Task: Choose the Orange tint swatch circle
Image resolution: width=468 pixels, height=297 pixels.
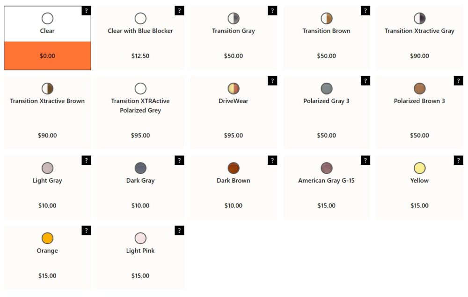Action: (47, 238)
